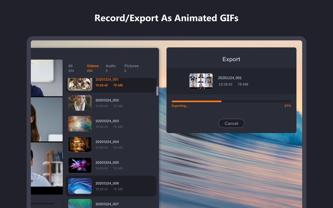Screen dimensions: 333x208
Task: Click the export progress bar
Action: pos(231,102)
